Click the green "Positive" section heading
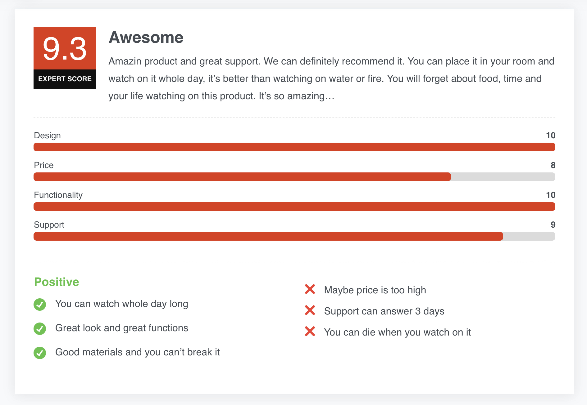The width and height of the screenshot is (587, 405). point(57,282)
